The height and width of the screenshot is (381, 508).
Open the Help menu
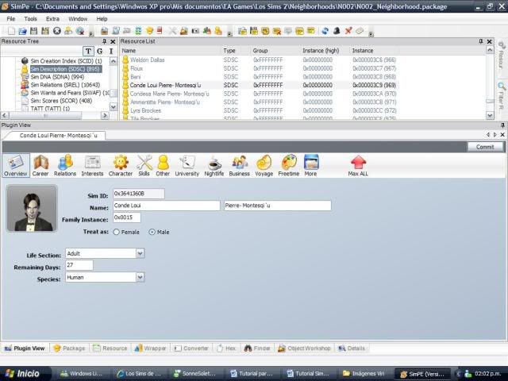click(102, 19)
